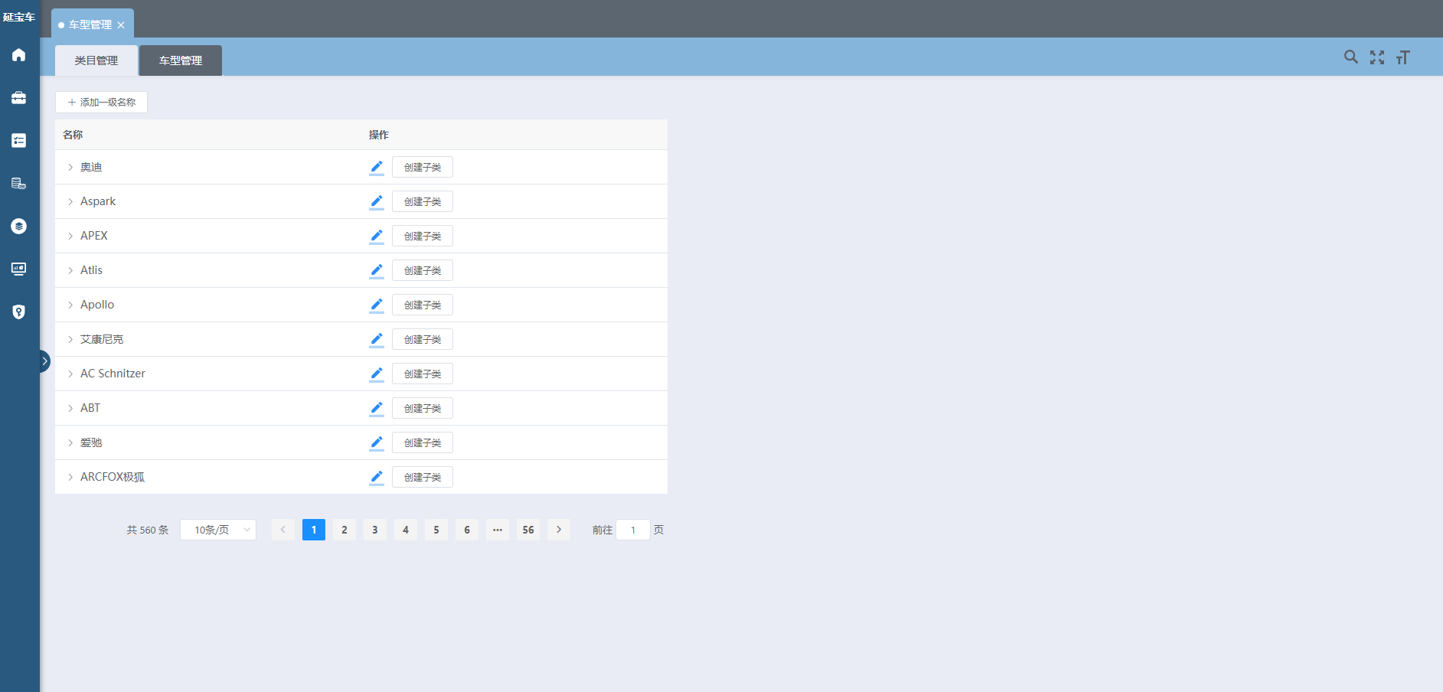
Task: Switch to 车型管理 sub tab
Action: click(x=181, y=60)
